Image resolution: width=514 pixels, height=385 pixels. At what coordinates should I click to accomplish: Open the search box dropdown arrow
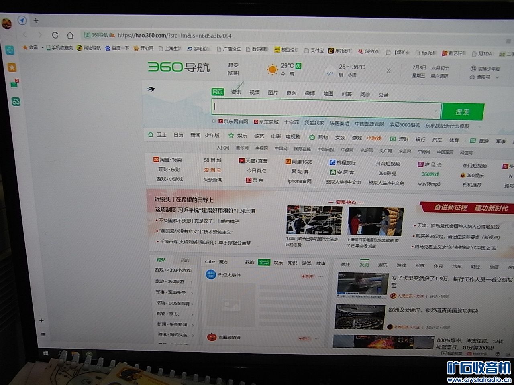pyautogui.click(x=436, y=111)
